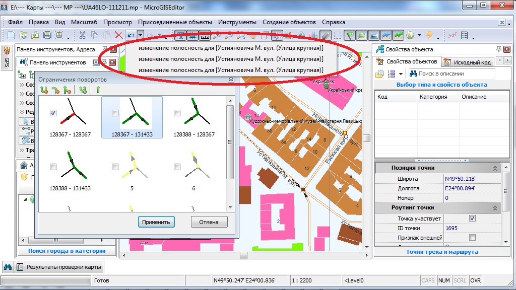Check the 128388 - 128367 turn restriction box
Viewport: 516px width, 290px height.
tap(177, 113)
